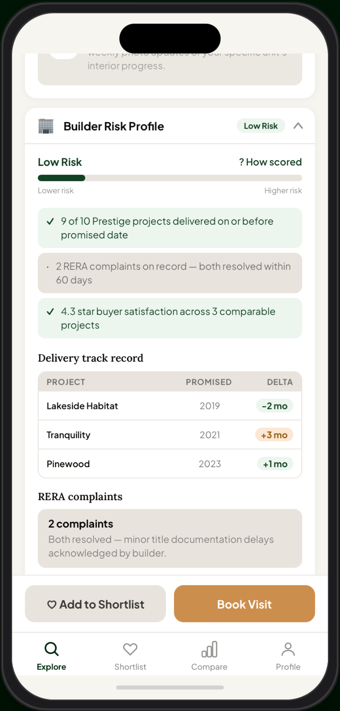
Task: Switch to the Explore tab label
Action: (51, 667)
